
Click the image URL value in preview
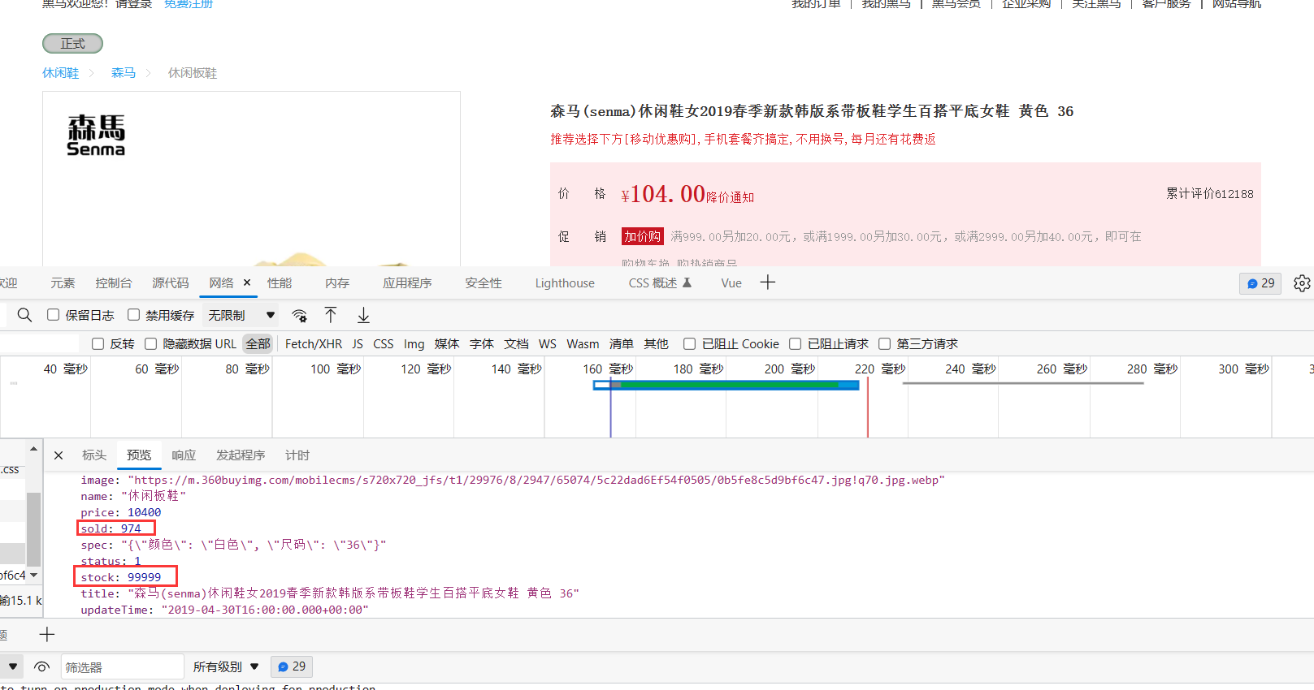(x=536, y=480)
